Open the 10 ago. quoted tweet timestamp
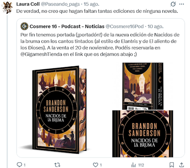Screen dimensions: 190x168 pos(155,26)
